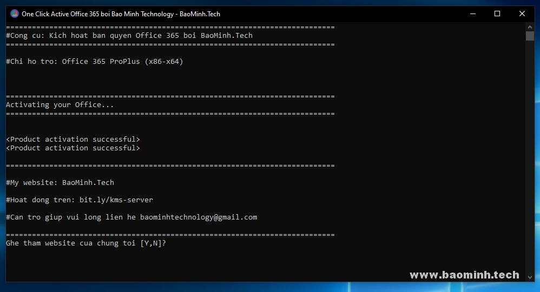Click the '#Chi ho tro: Office 365 ProPlus' line
Viewport: 540px width, 292px height.
95,61
